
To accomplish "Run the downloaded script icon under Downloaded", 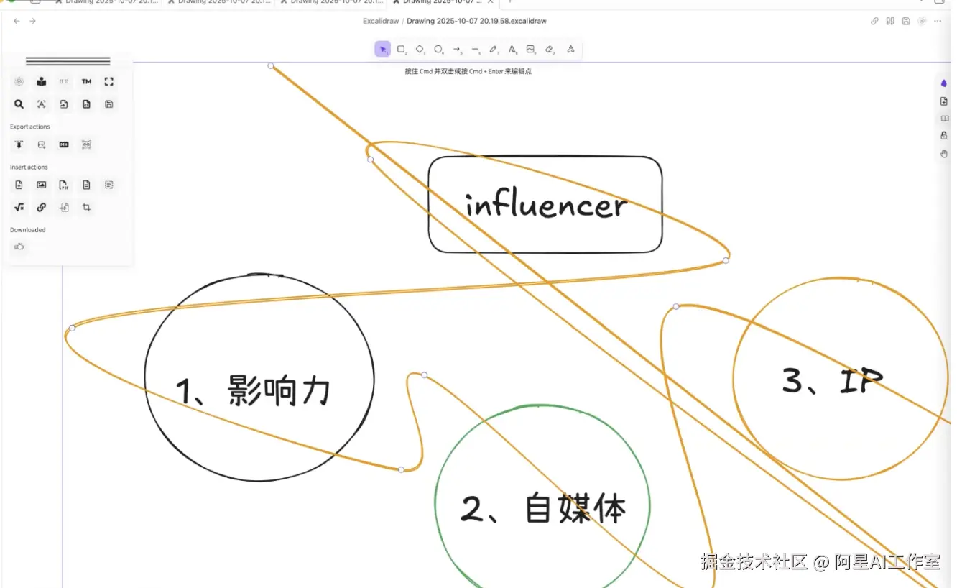I will [19, 247].
